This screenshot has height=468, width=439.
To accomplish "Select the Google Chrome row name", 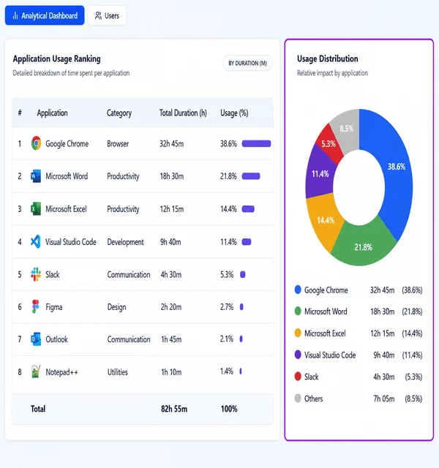I will [67, 143].
